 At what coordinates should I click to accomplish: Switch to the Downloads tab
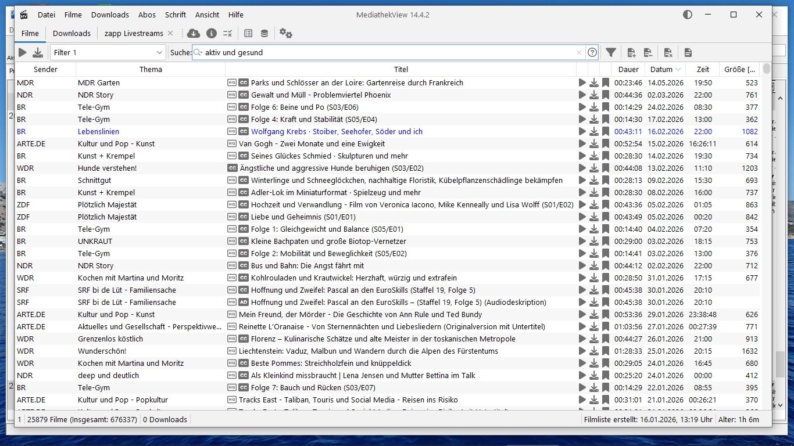71,33
